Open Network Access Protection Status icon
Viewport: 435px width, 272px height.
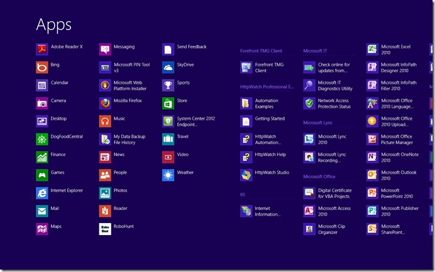coord(309,103)
